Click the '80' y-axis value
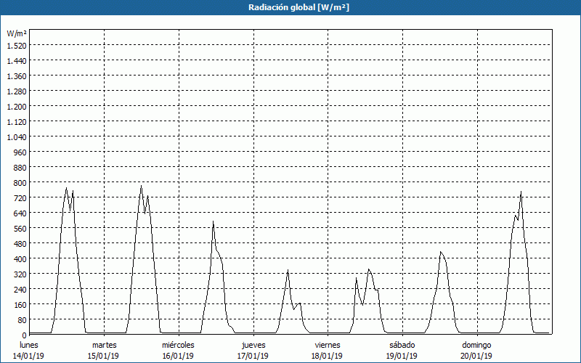 [x=23, y=319]
